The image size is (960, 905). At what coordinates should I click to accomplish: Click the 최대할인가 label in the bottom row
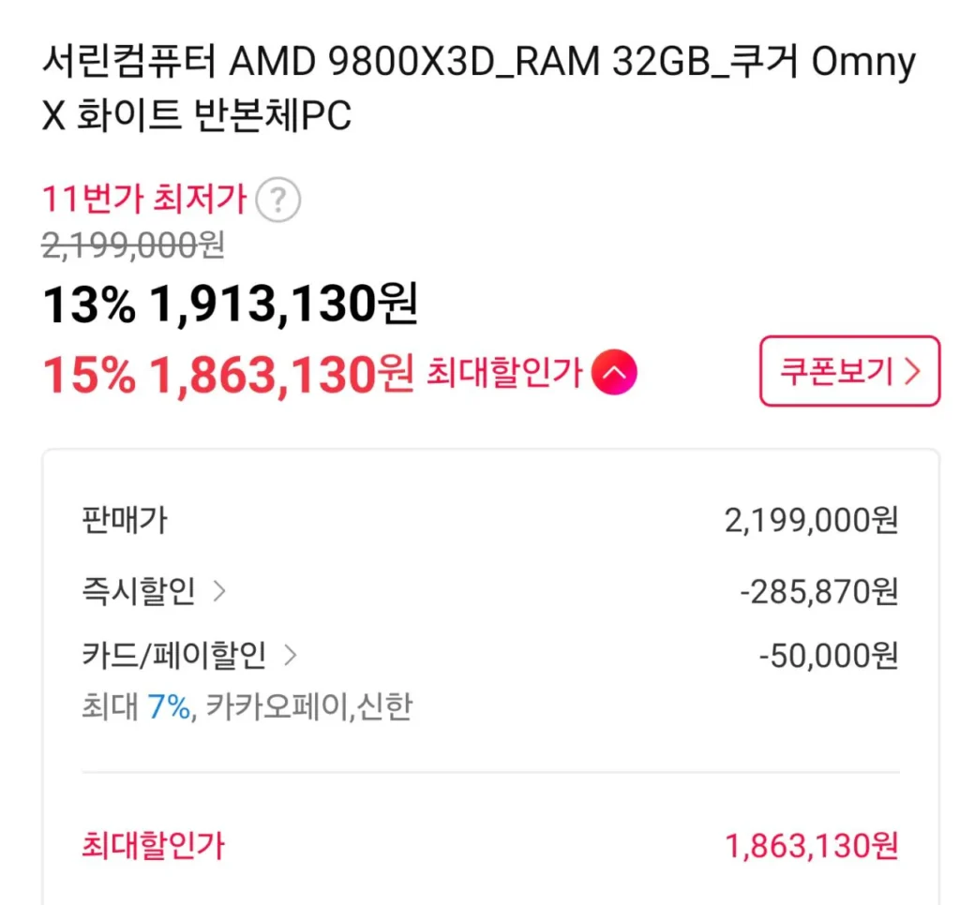154,846
